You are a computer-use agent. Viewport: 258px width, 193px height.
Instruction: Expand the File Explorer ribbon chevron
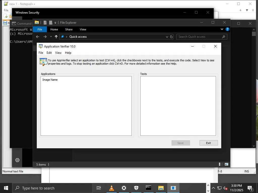pyautogui.click(x=222, y=29)
